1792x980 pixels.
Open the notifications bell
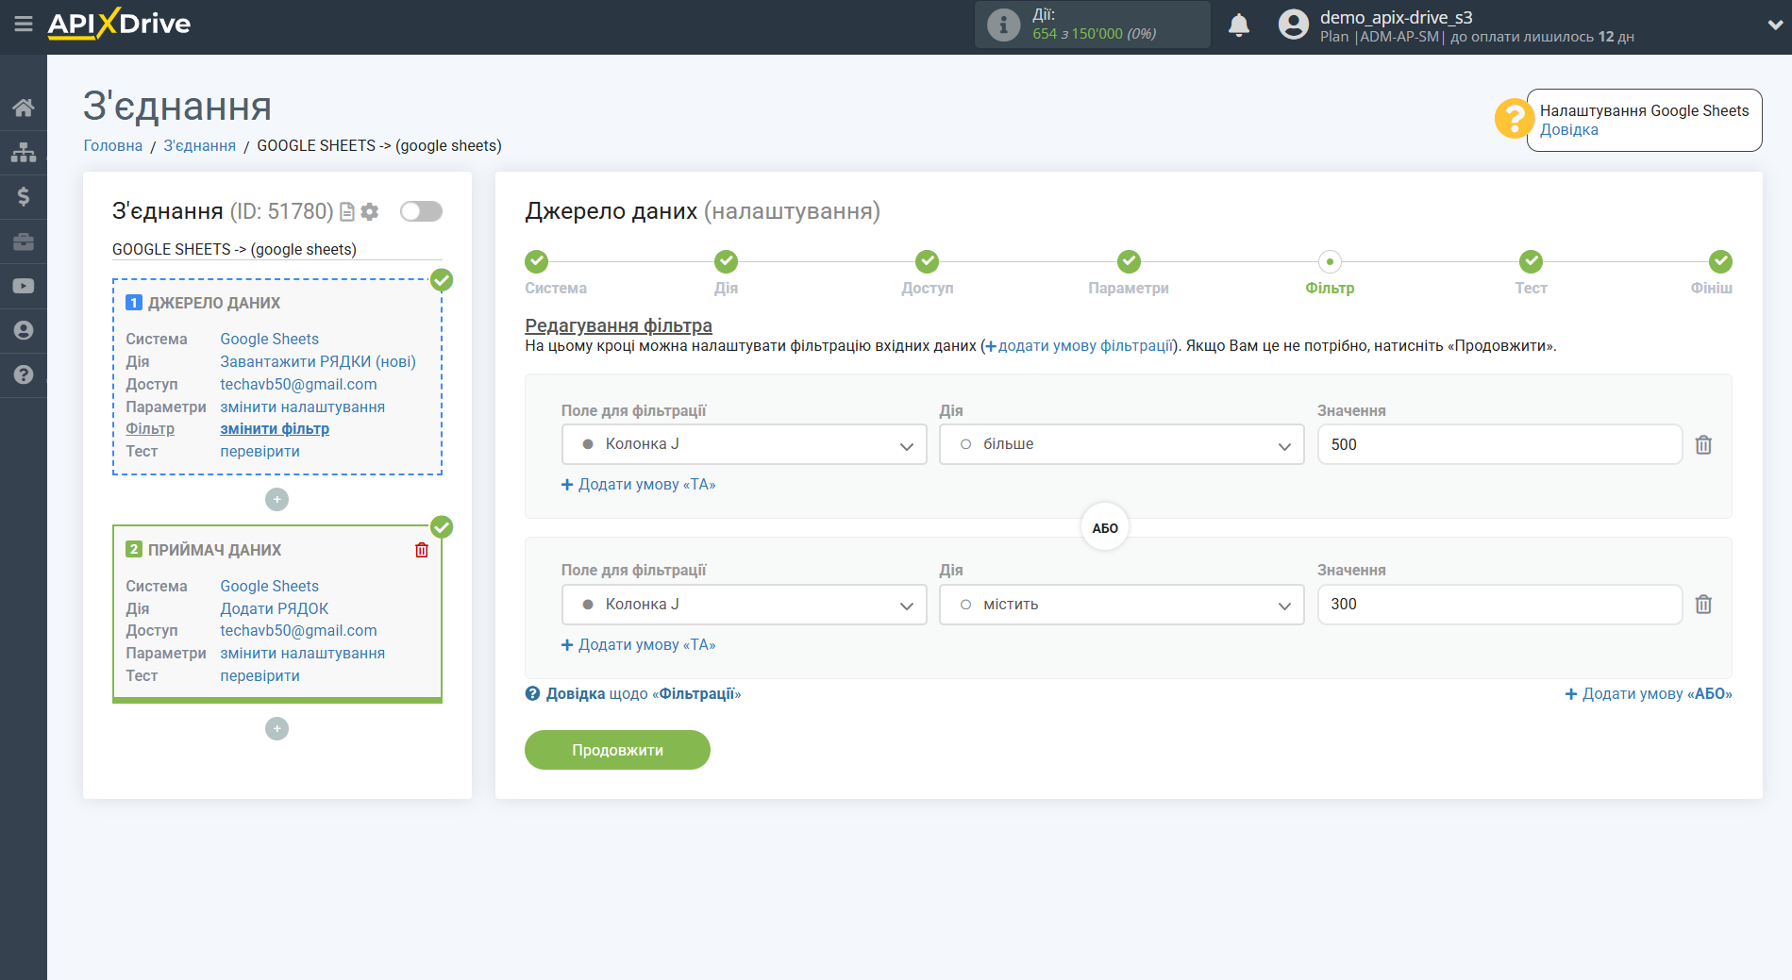1239,25
